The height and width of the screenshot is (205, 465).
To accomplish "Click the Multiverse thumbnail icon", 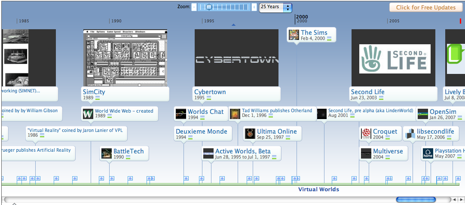I will pos(366,153).
